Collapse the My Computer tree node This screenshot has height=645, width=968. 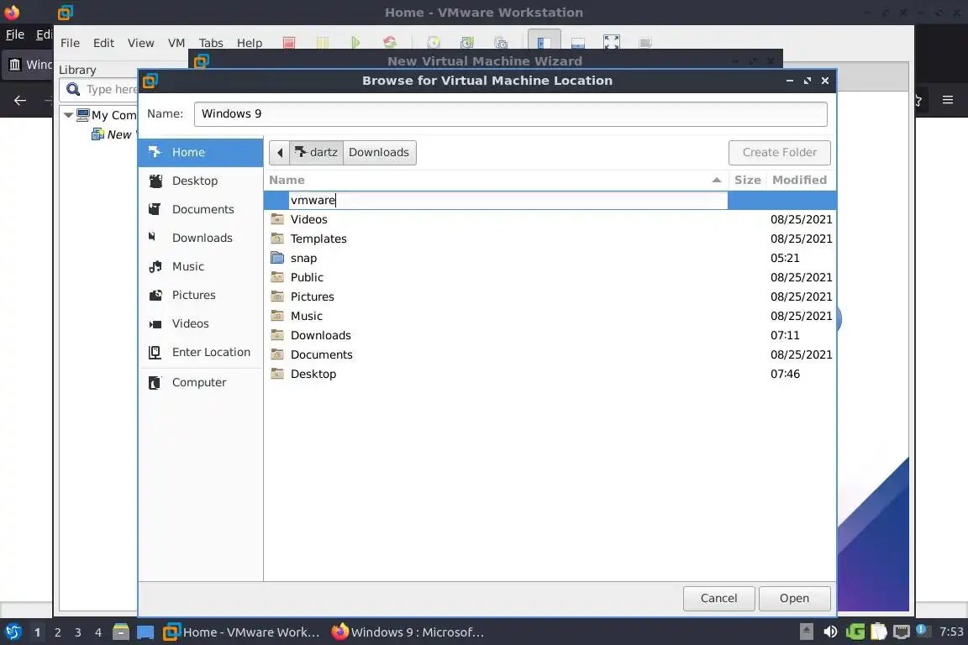(x=68, y=115)
